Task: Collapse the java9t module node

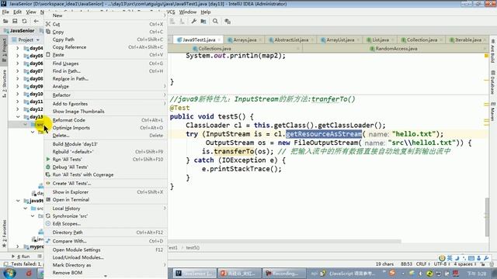Action: tap(18, 201)
